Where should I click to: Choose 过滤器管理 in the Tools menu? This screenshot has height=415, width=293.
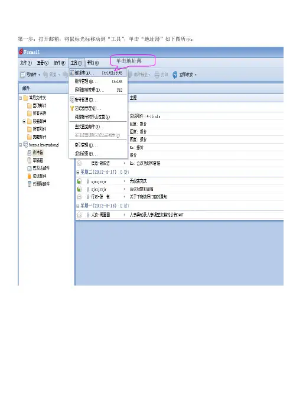coord(98,108)
